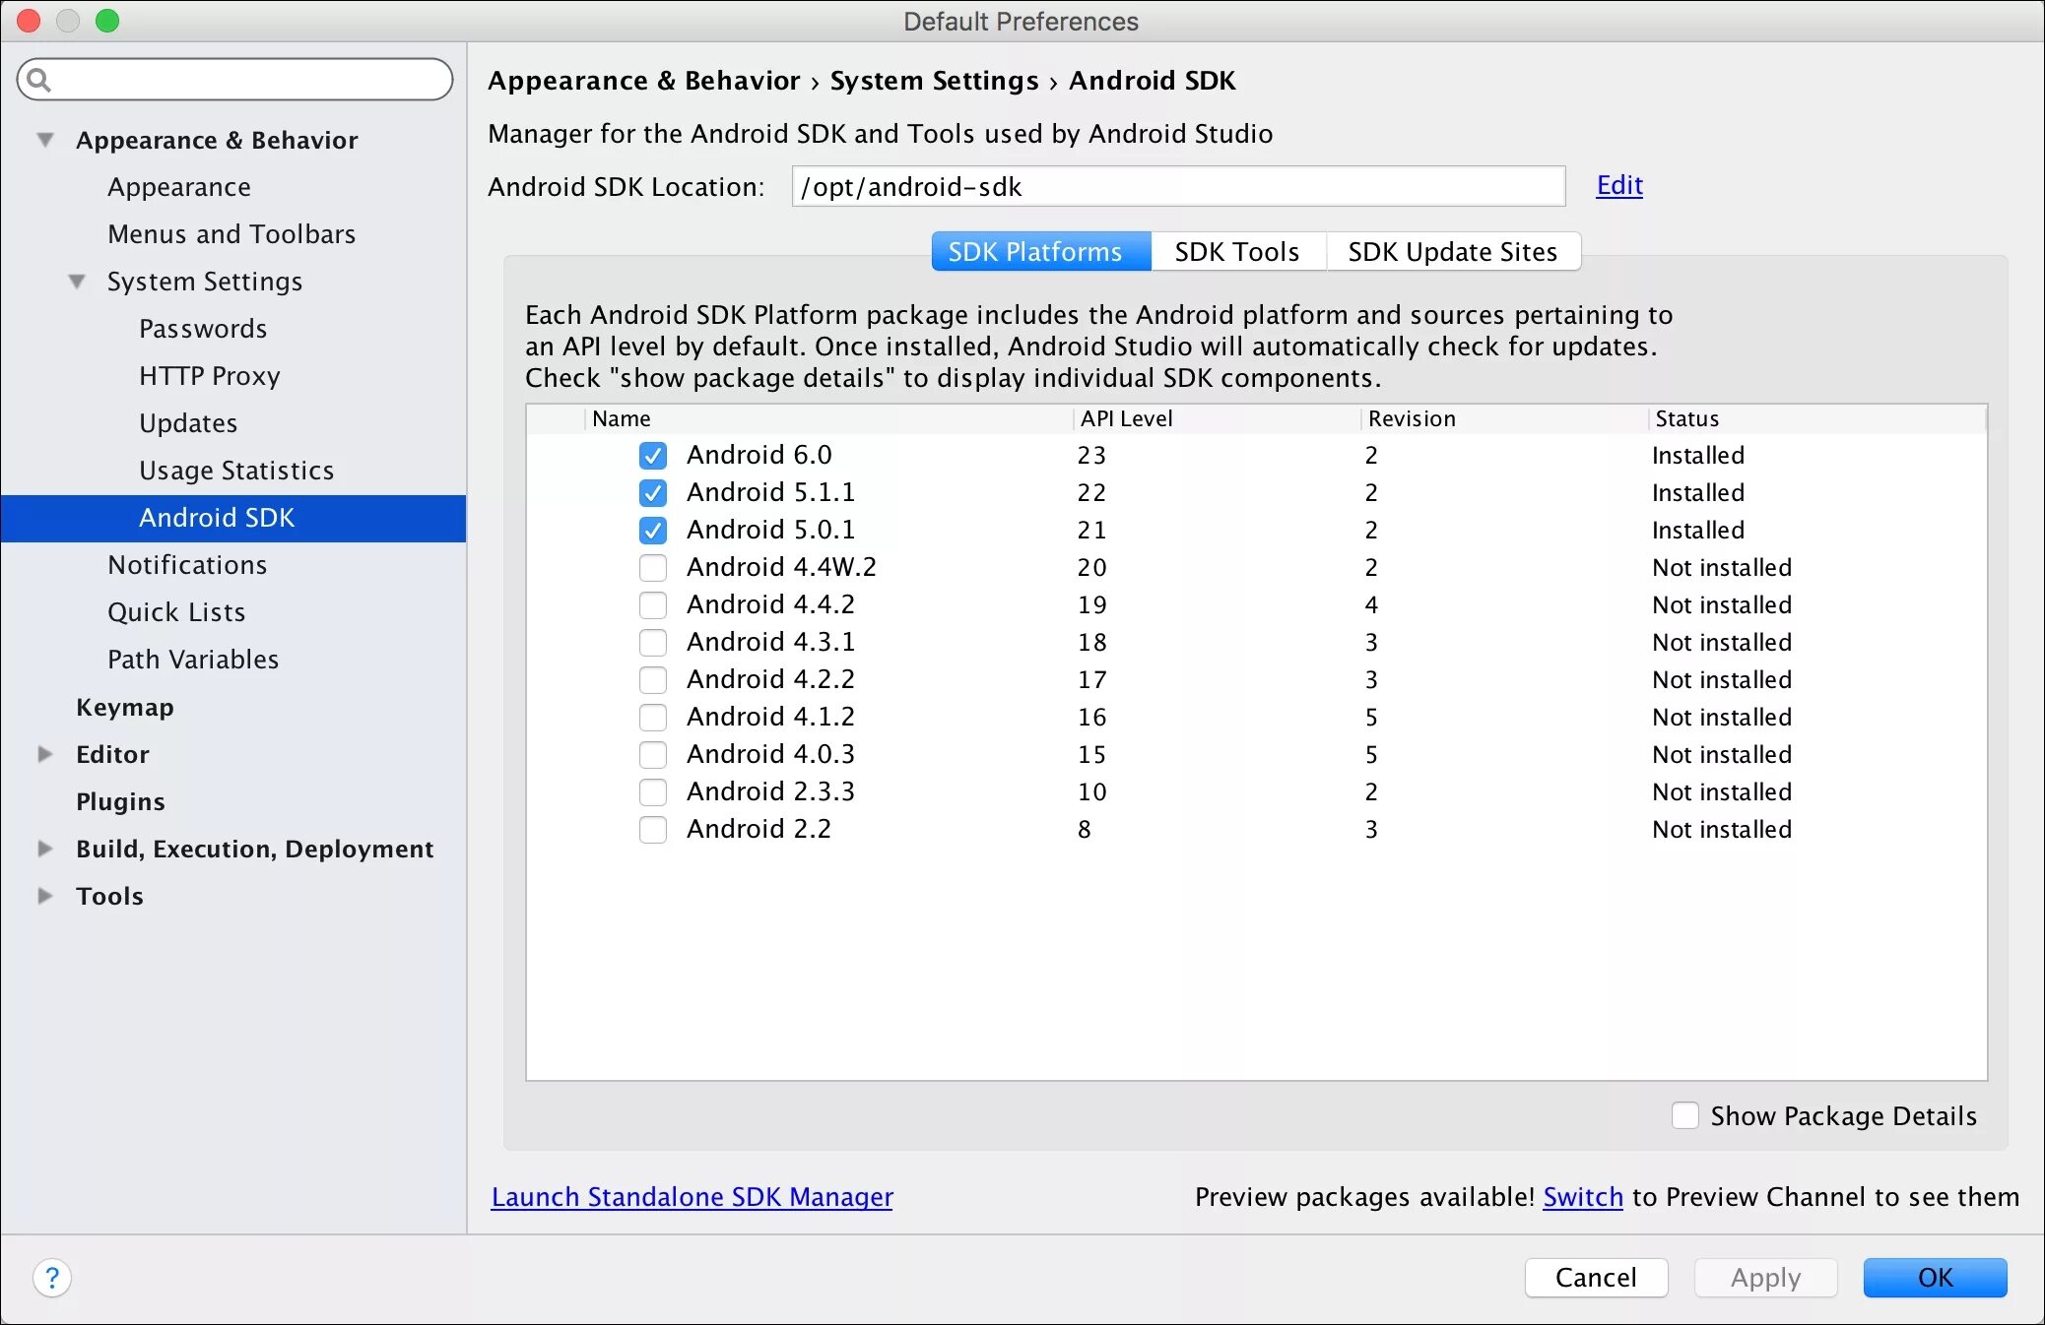Open the SDK Update Sites tab
Screen dimensions: 2045x1325
pos(1453,252)
